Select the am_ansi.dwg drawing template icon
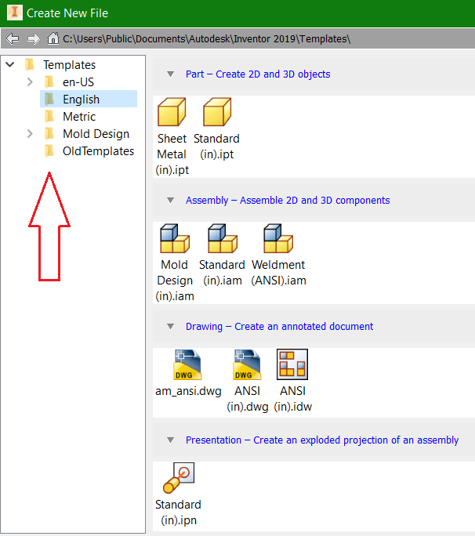This screenshot has width=475, height=536. [x=187, y=364]
